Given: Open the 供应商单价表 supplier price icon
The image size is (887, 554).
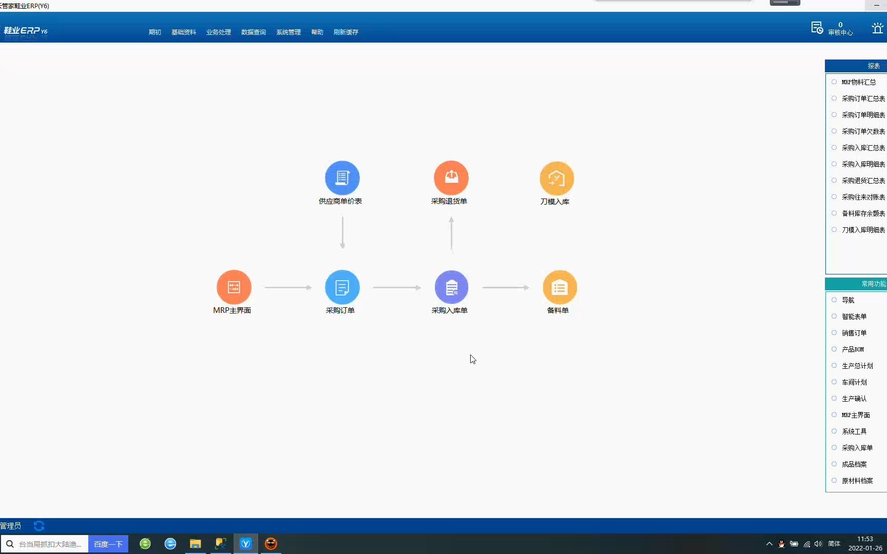Looking at the screenshot, I should click(342, 178).
